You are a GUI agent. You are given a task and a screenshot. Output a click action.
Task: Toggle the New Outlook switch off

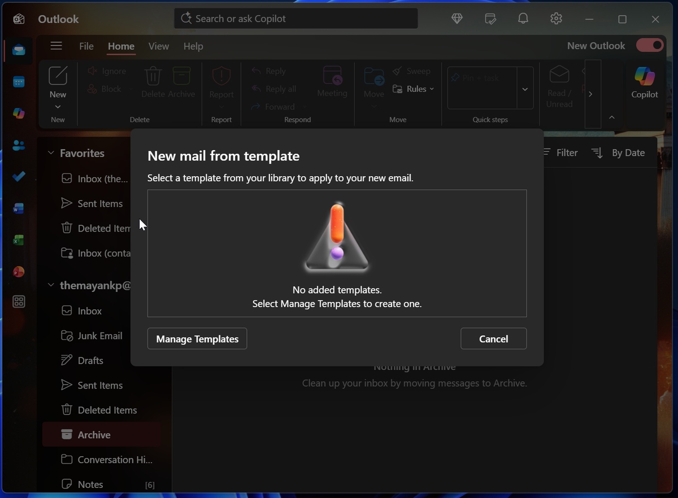[x=650, y=45]
